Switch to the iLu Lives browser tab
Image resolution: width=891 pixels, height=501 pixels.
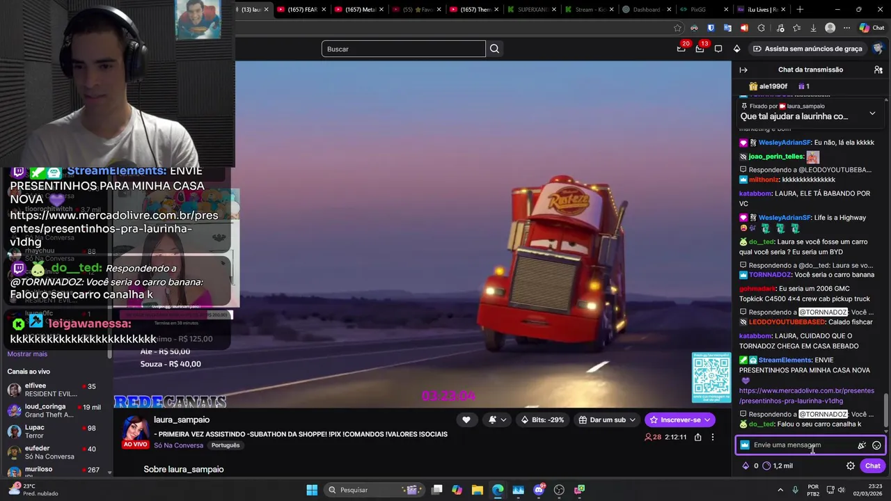pyautogui.click(x=762, y=9)
